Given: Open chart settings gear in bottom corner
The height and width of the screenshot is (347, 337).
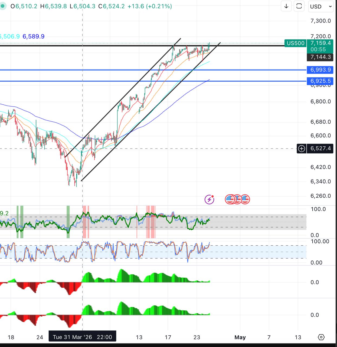Looking at the screenshot, I should click(x=321, y=337).
